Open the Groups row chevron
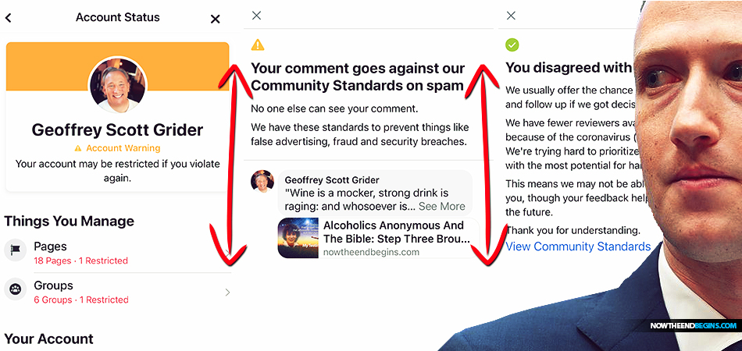 coord(227,292)
